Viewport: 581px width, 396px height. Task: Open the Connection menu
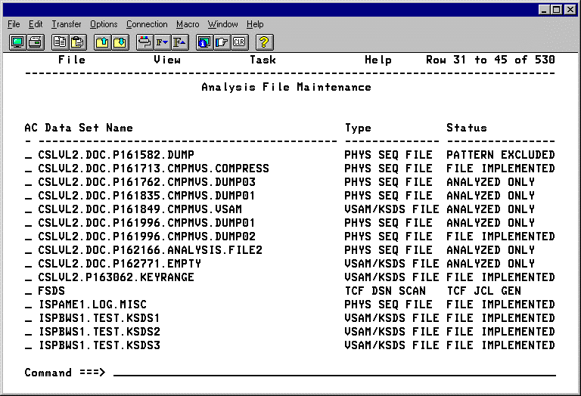point(147,24)
